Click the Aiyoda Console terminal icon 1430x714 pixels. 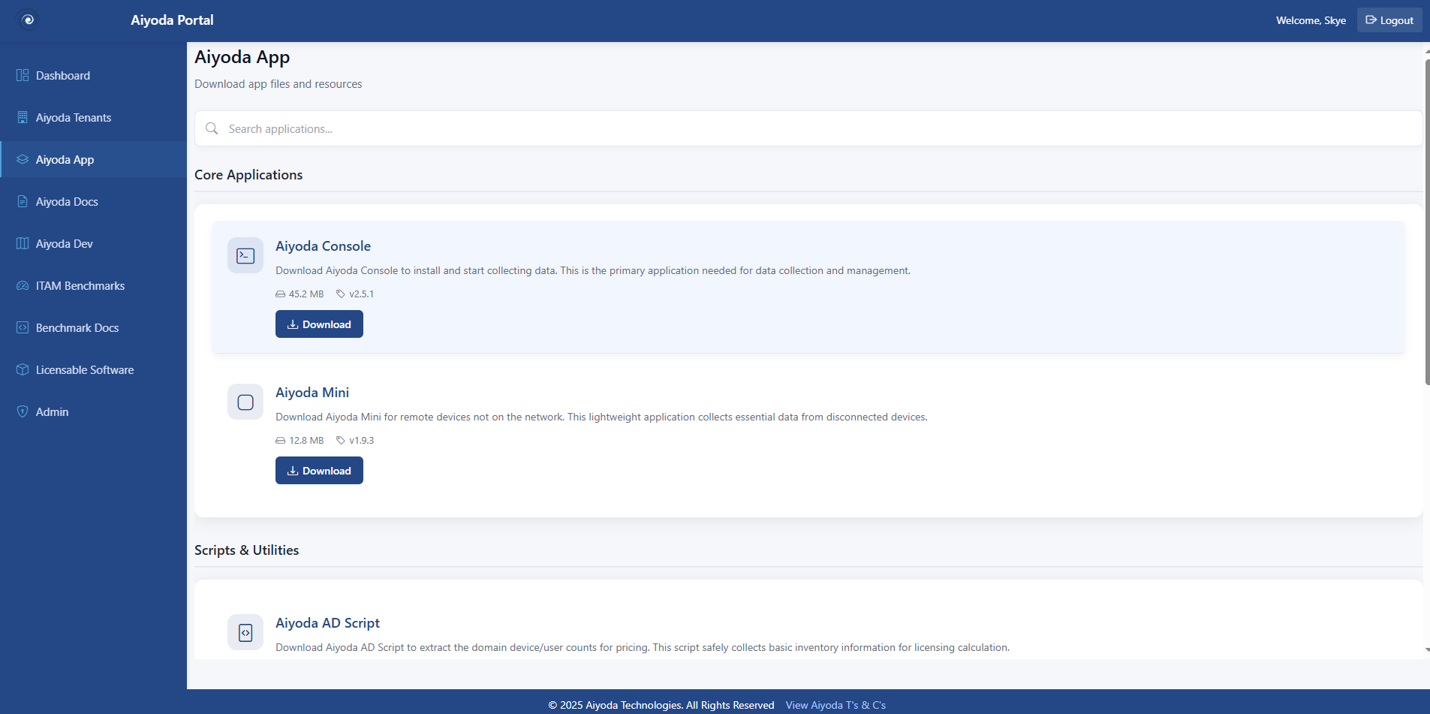(245, 255)
